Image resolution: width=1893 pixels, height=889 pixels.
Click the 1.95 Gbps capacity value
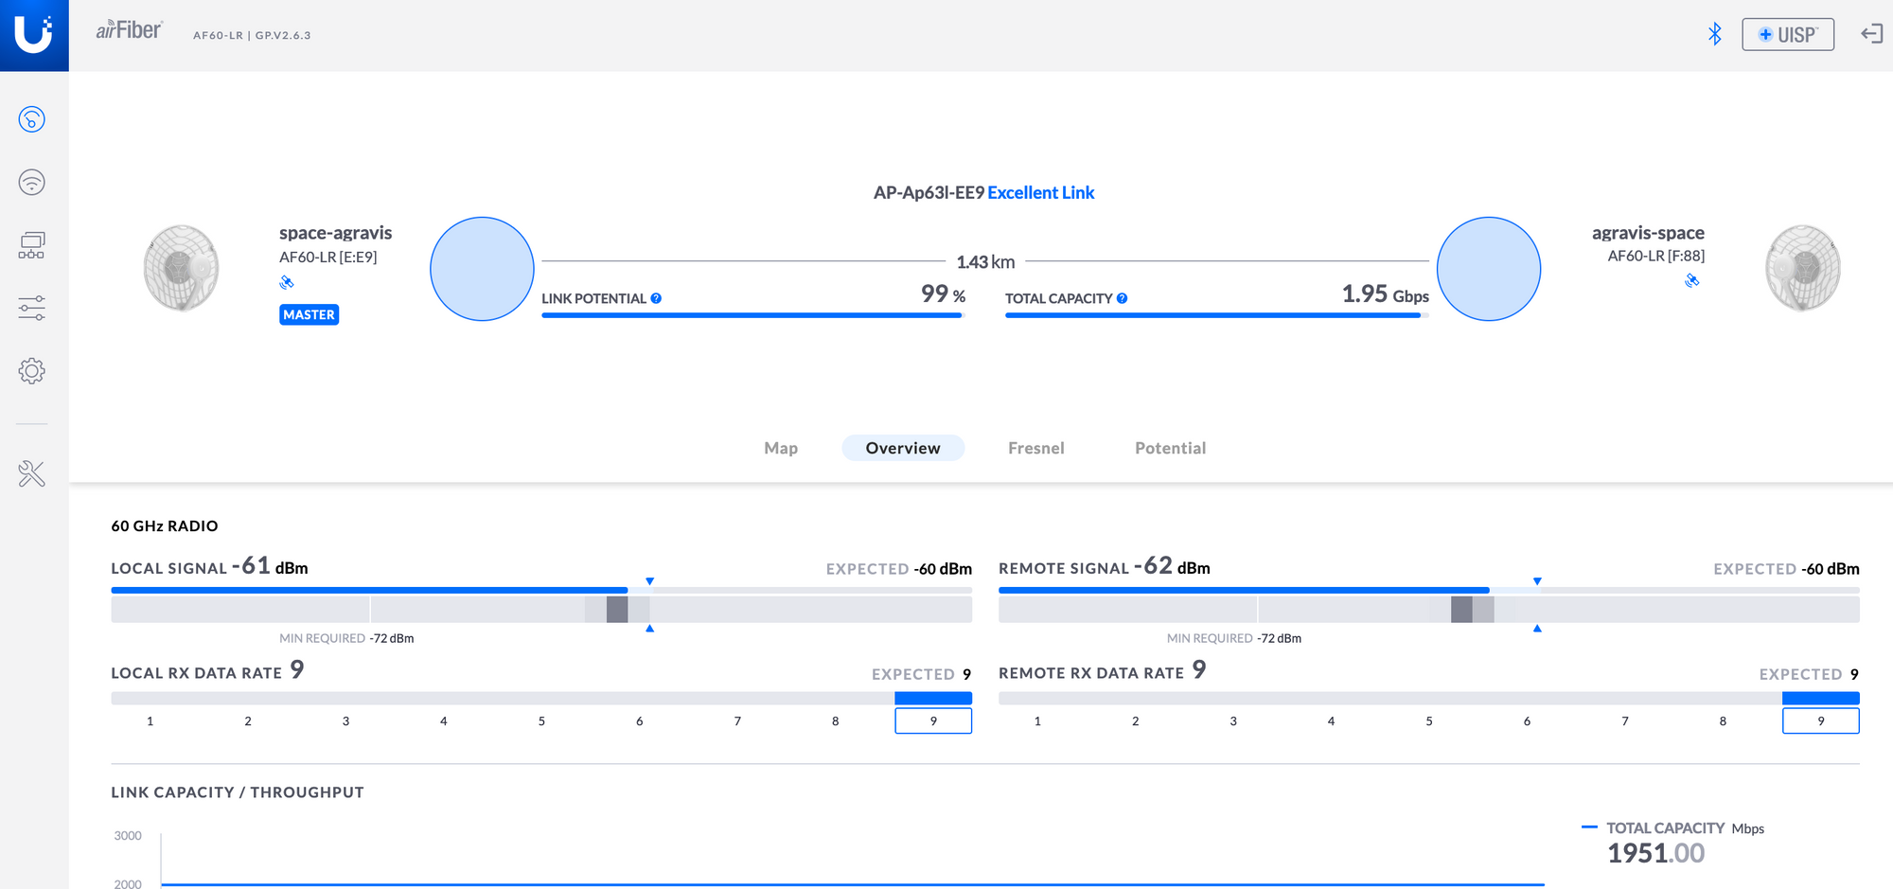click(x=1386, y=293)
